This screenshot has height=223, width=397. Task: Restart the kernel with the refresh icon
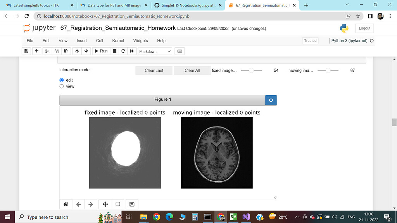pos(123,51)
